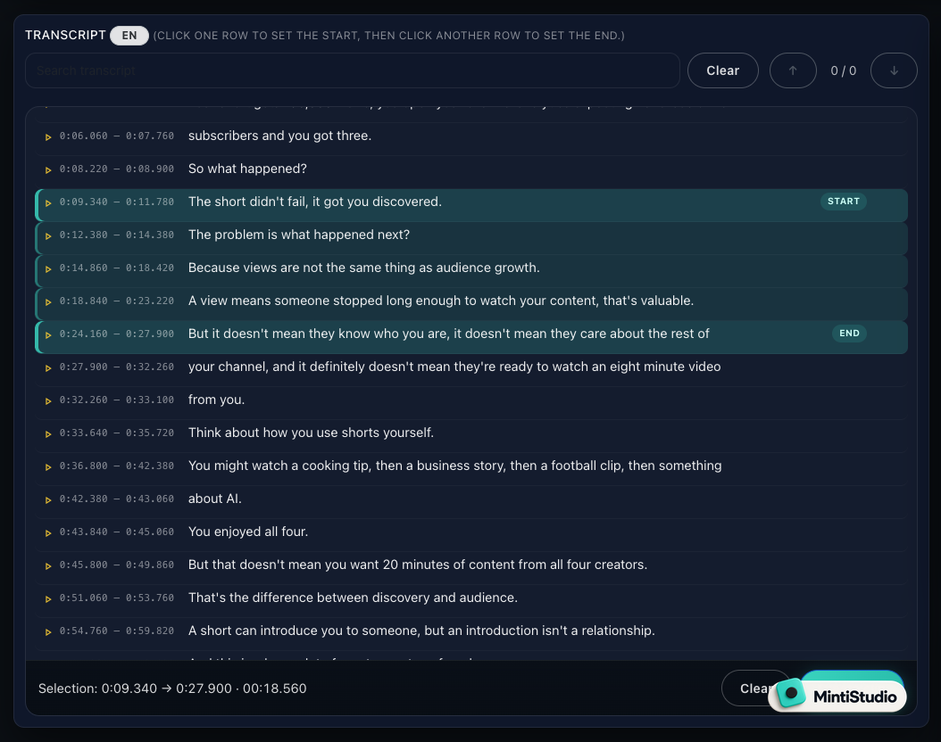941x742 pixels.
Task: Click the Clear button beside search field
Action: pyautogui.click(x=722, y=70)
